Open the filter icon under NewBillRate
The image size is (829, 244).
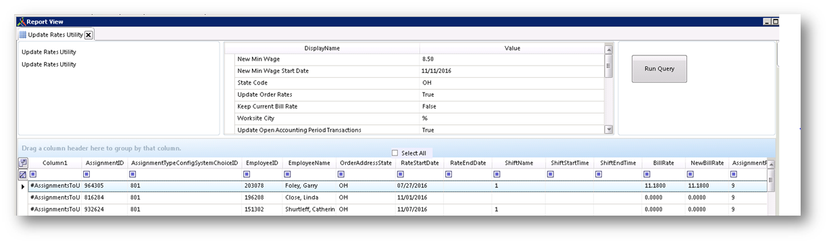tap(691, 174)
